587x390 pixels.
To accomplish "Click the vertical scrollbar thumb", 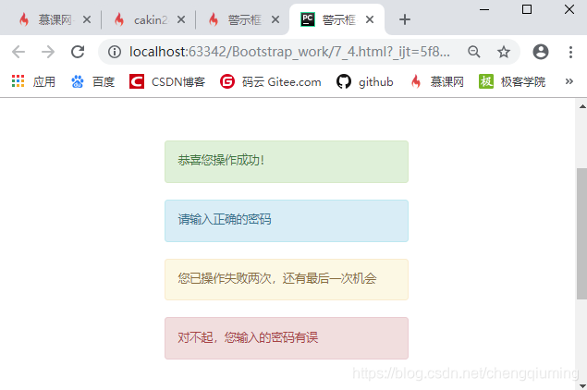I will tap(581, 234).
